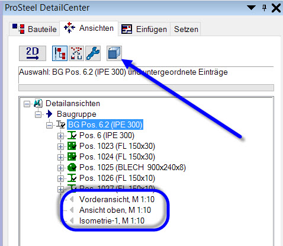
Task: Click the pin icon in the panel title bar
Action: 264,8
